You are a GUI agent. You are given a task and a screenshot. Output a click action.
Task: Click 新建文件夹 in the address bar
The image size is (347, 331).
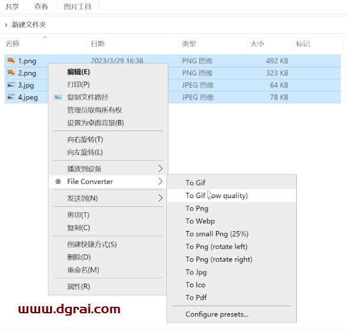point(29,25)
